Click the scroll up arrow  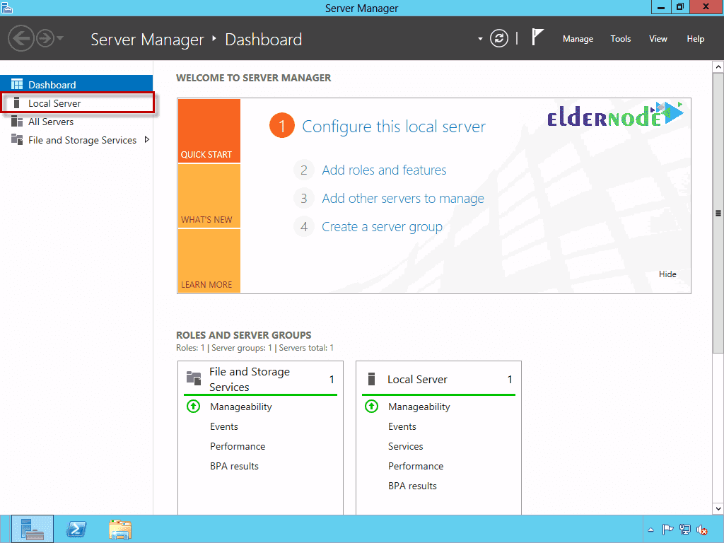point(718,67)
